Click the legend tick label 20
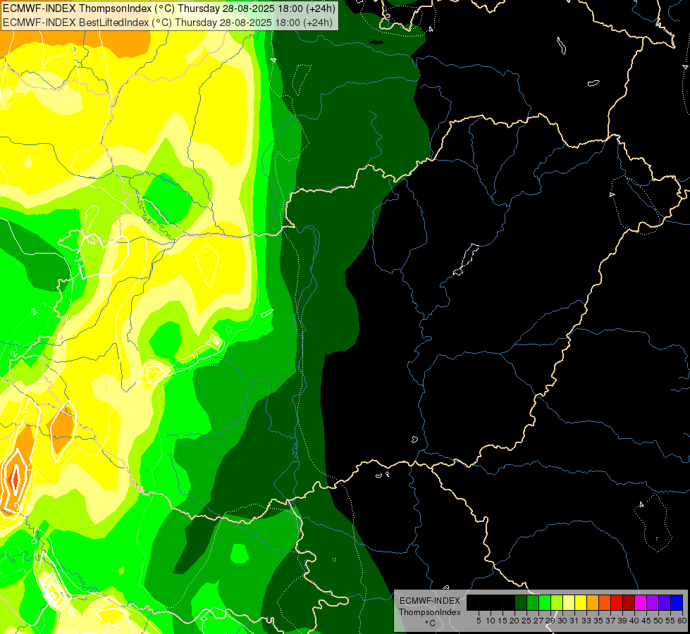Image resolution: width=690 pixels, height=634 pixels. coord(515,621)
